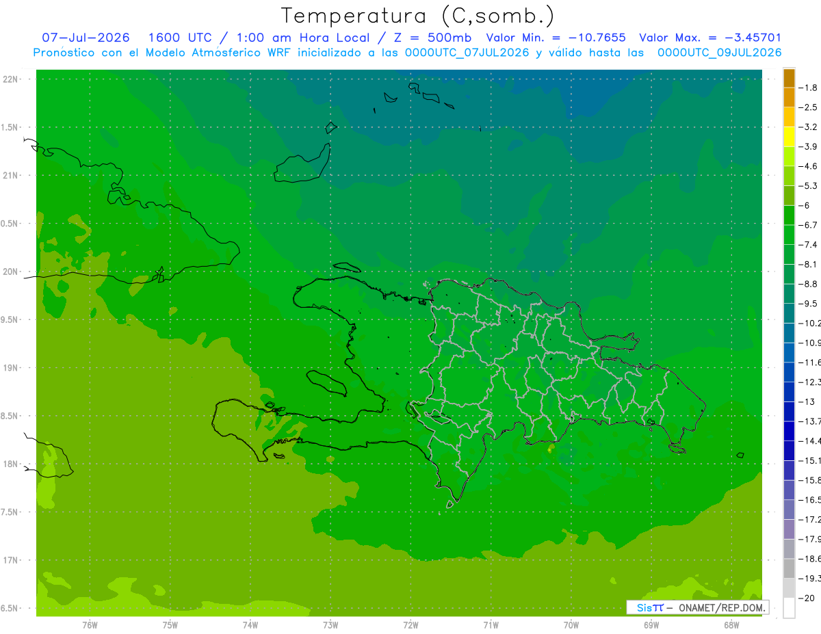Click 'Valor Max. = -3.45701' value

[710, 38]
